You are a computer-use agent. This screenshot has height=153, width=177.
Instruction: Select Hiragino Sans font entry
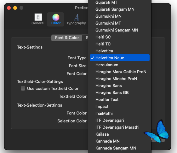(x=120, y=86)
